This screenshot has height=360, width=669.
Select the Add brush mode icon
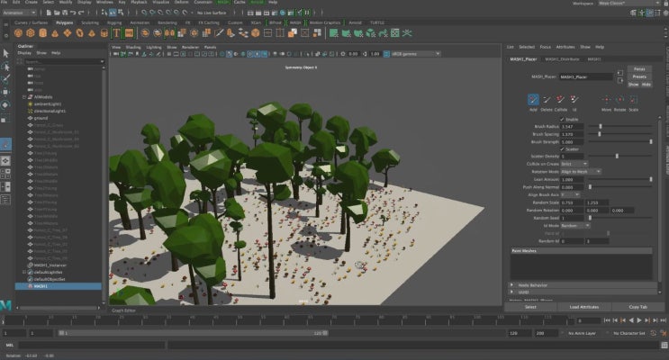pos(533,99)
